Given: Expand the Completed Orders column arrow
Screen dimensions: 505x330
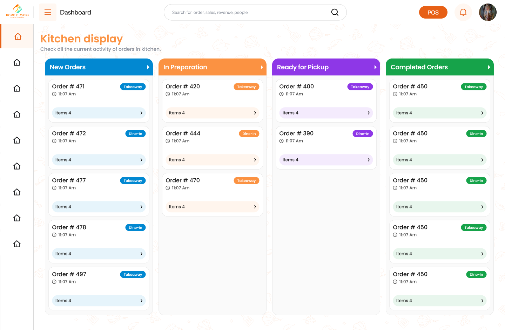Looking at the screenshot, I should coord(489,67).
